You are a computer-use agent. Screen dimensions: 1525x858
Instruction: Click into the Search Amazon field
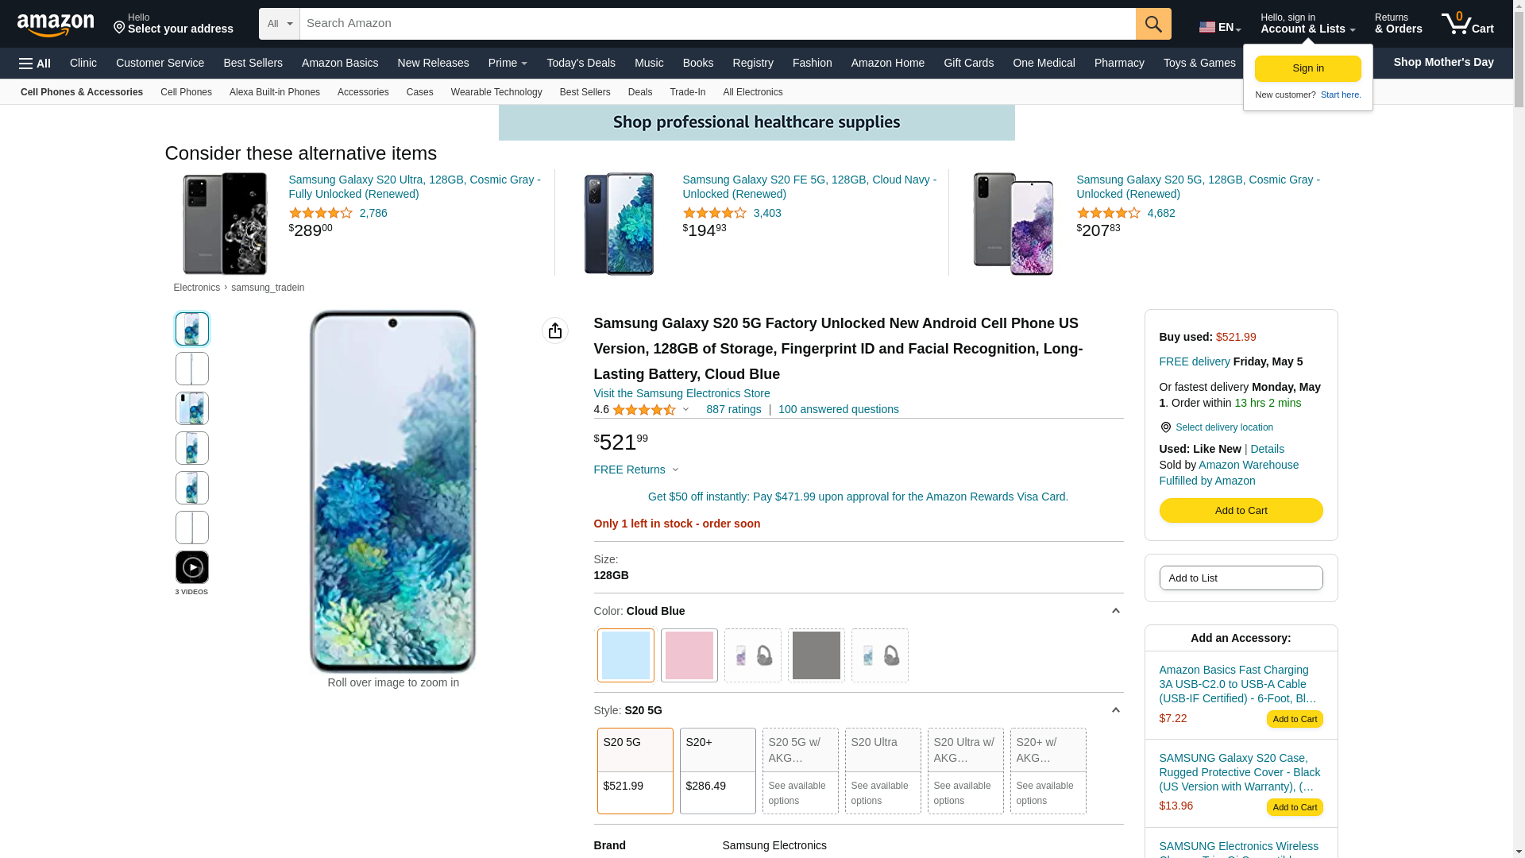tap(716, 24)
